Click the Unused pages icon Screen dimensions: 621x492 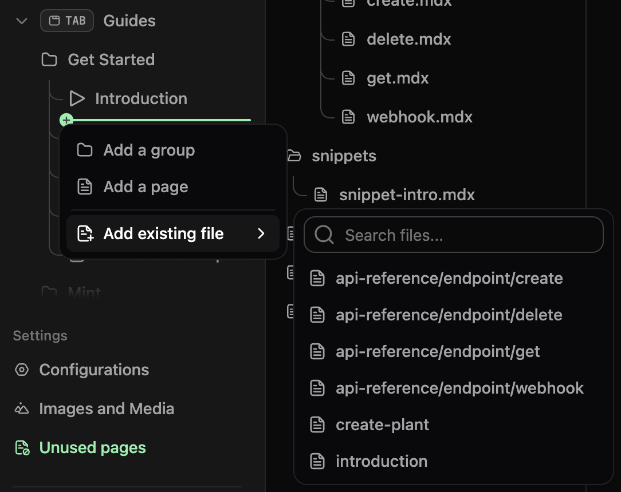pyautogui.click(x=21, y=447)
